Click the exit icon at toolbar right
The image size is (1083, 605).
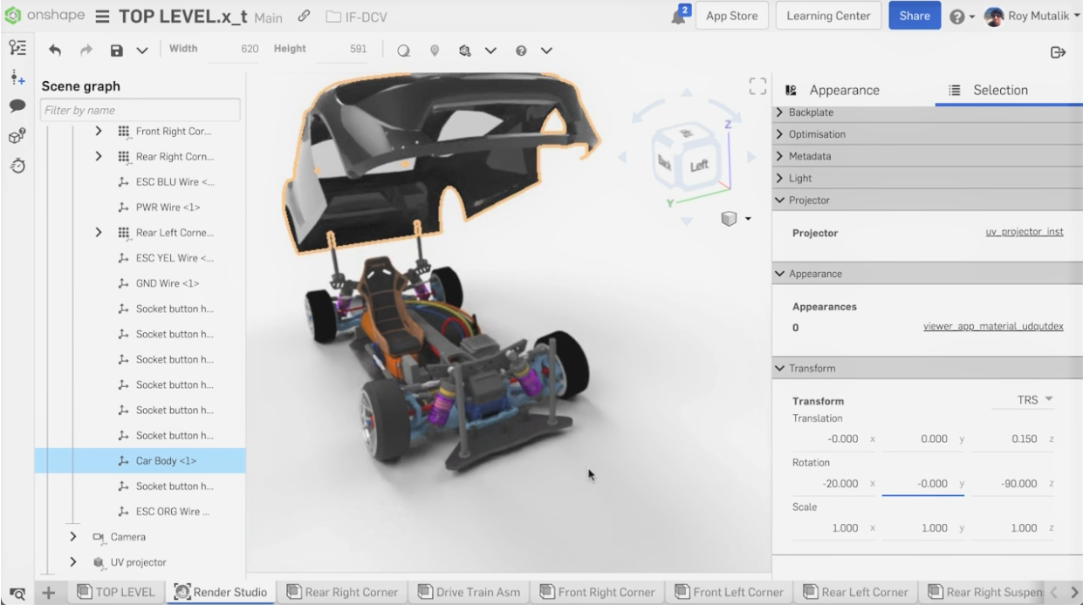click(x=1059, y=51)
